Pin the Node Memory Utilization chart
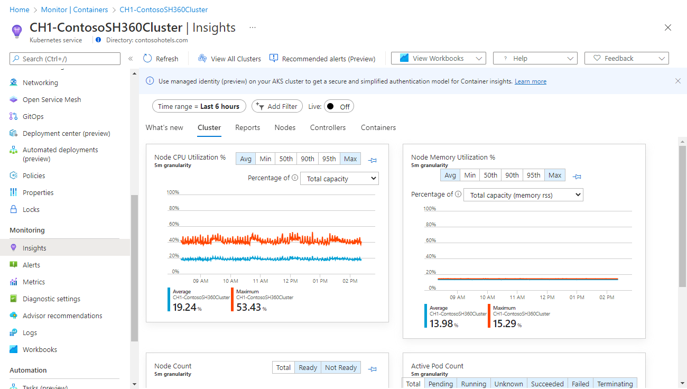 tap(577, 176)
